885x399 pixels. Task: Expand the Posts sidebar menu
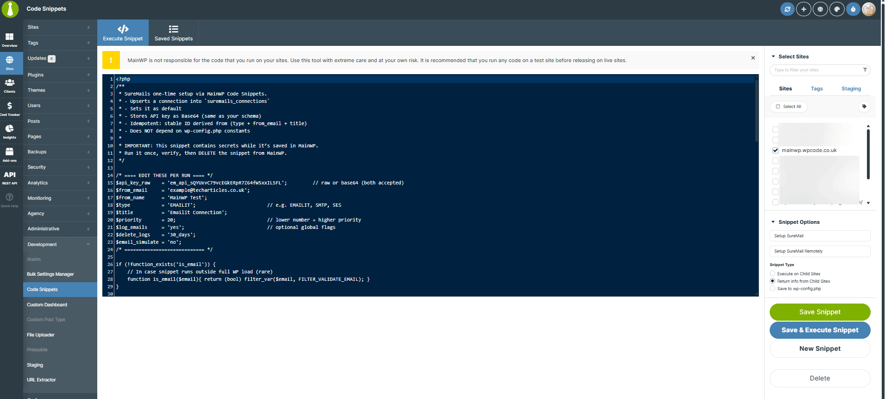[60, 121]
